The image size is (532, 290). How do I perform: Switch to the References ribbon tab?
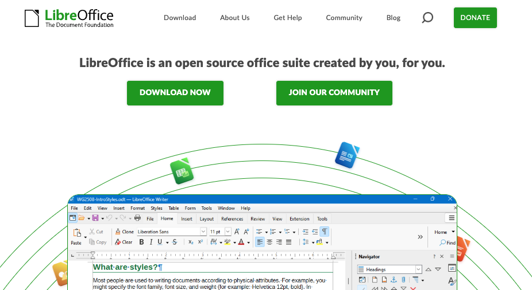click(x=232, y=219)
